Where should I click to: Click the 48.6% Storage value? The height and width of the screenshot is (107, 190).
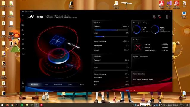point(162,28)
